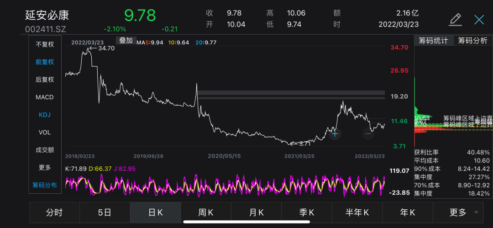This screenshot has height=228, width=493.
Task: Expand 更多 indicators in left sidebar
Action: pos(45,168)
